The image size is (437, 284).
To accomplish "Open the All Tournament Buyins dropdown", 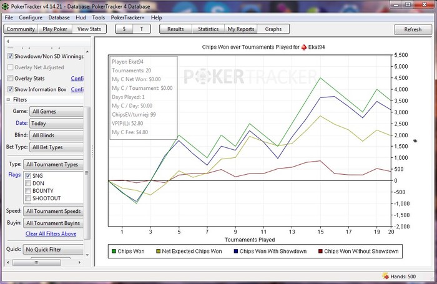I will click(x=53, y=223).
